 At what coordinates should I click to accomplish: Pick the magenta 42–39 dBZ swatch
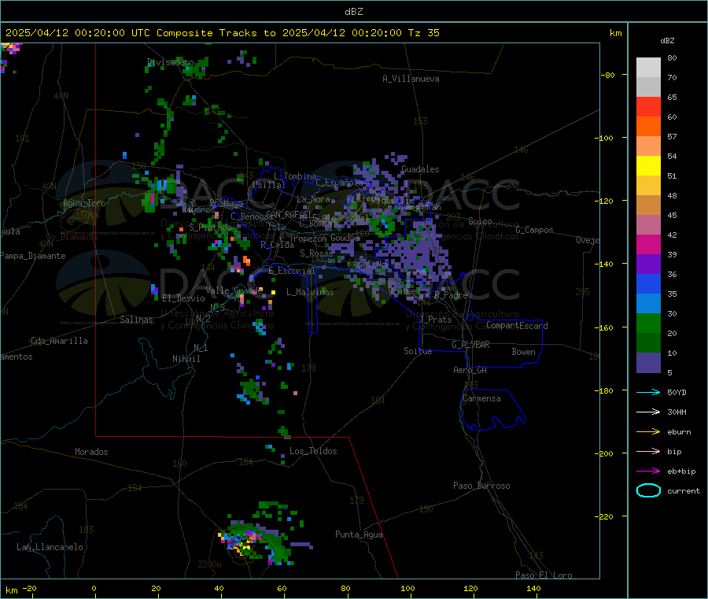[x=648, y=244]
